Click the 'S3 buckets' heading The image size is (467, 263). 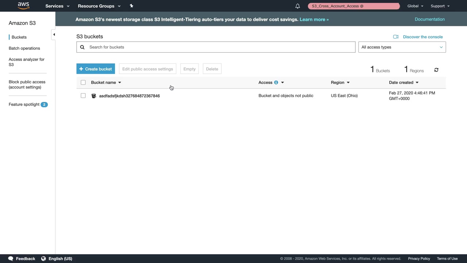pyautogui.click(x=90, y=37)
